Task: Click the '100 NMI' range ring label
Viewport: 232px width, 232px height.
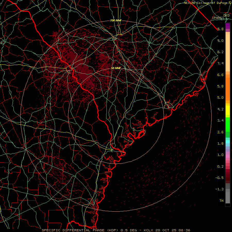Action: pos(116,20)
